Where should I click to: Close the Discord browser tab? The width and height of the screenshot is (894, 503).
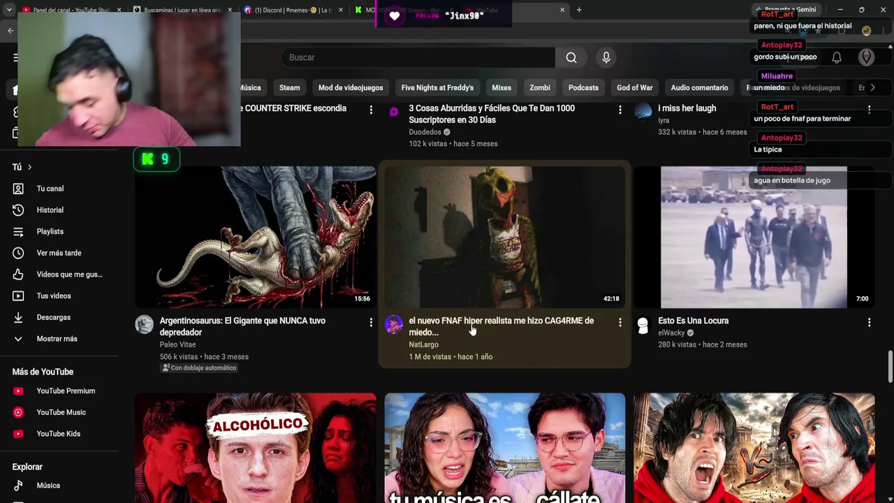point(341,10)
